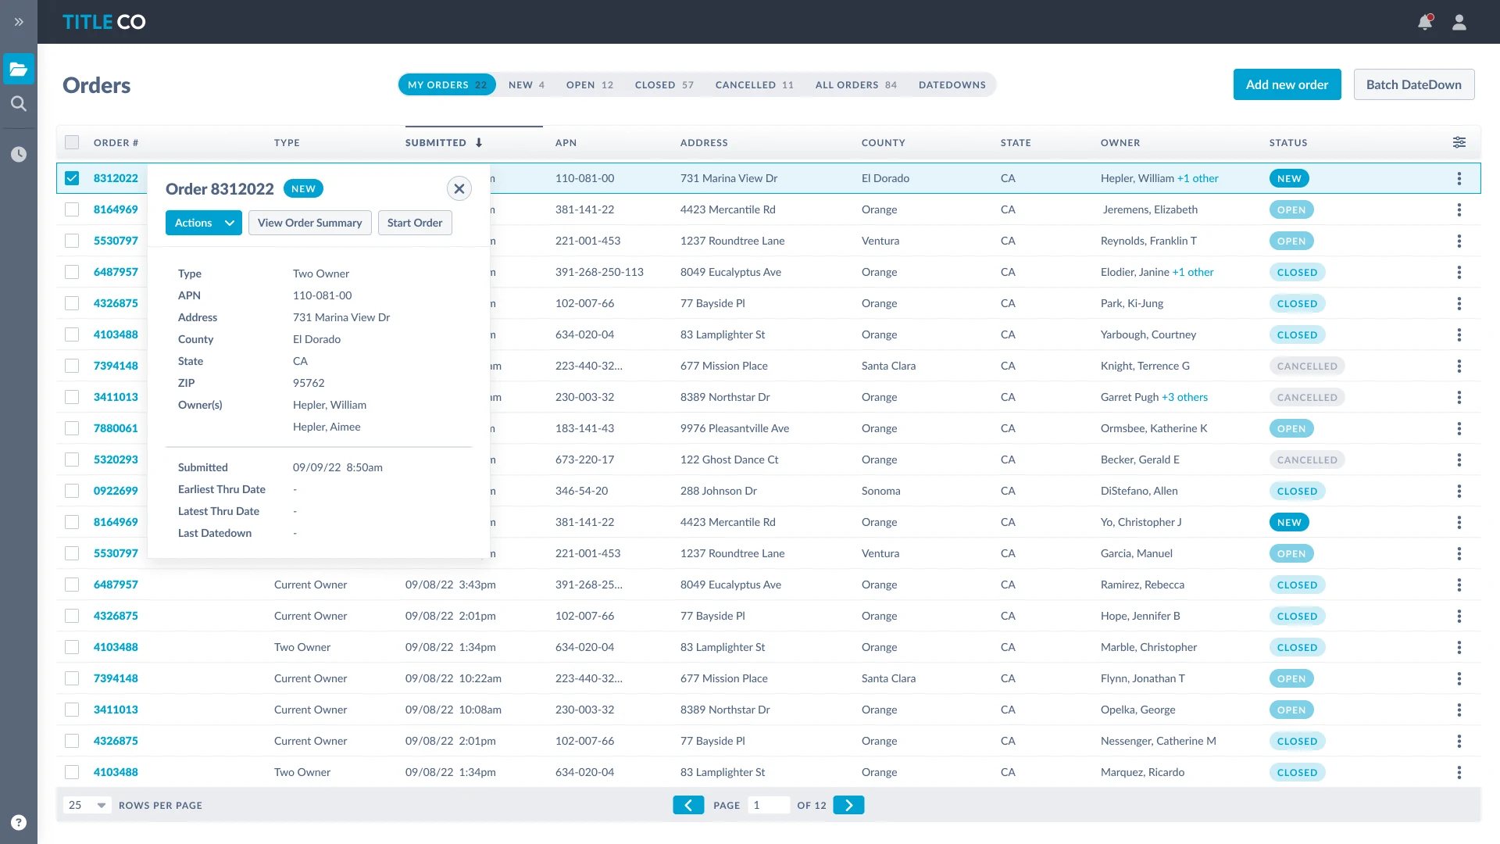Open the search sidebar icon
This screenshot has width=1500, height=844.
19,103
